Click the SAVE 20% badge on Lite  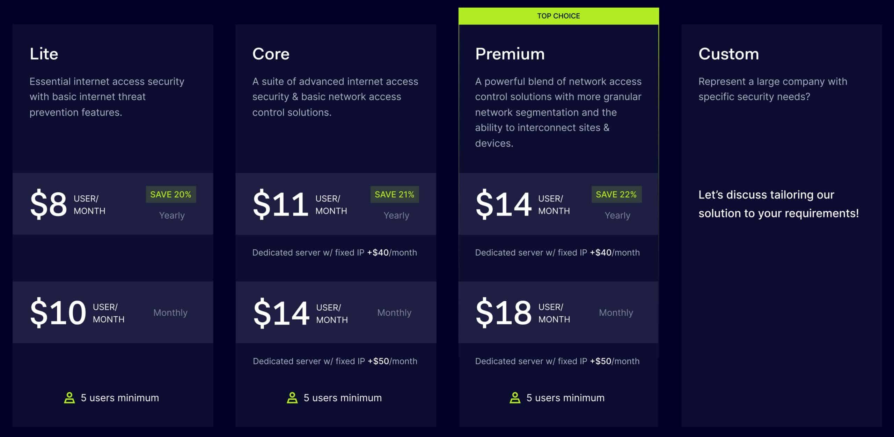click(x=171, y=194)
